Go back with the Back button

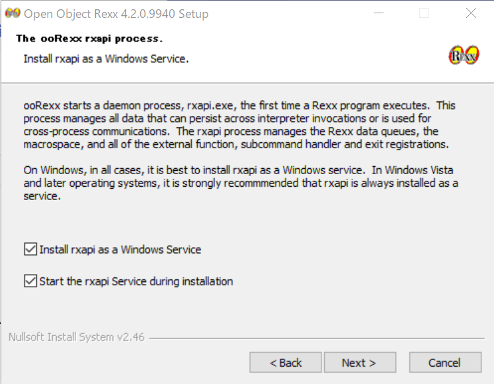(286, 362)
